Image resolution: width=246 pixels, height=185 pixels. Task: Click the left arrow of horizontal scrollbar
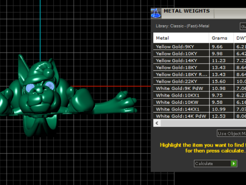pos(157,123)
